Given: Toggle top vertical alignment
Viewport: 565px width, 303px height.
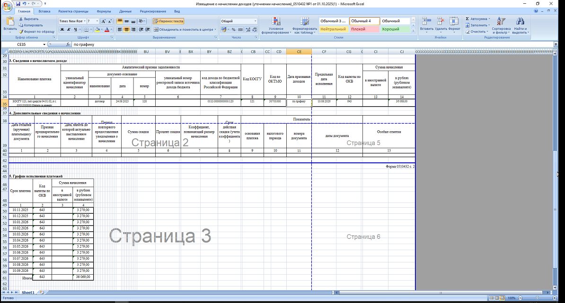Looking at the screenshot, I should click(120, 21).
